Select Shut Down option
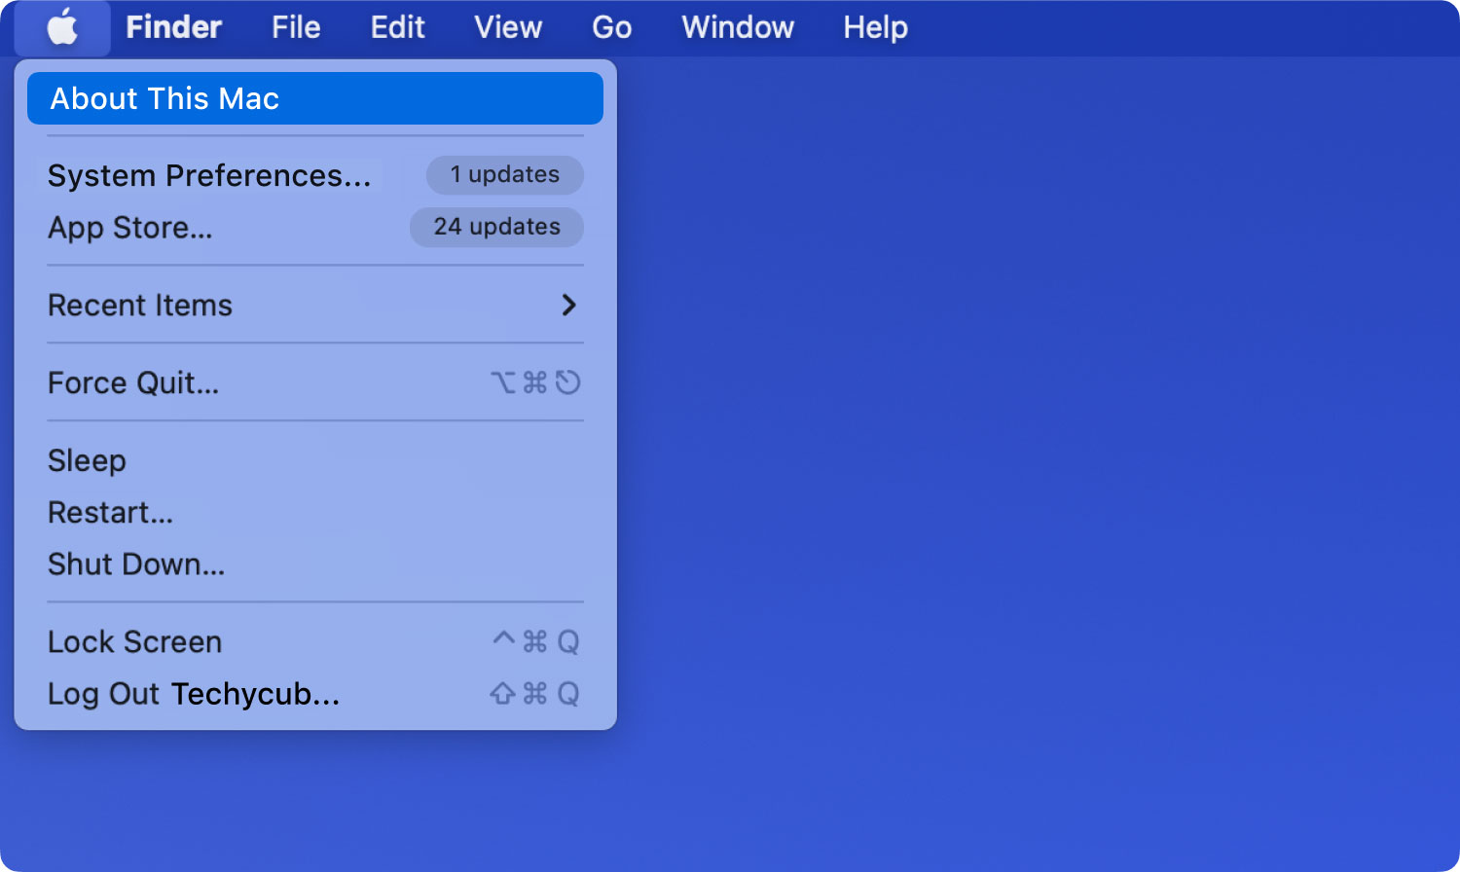Screen dimensions: 1460x872 [x=315, y=563]
